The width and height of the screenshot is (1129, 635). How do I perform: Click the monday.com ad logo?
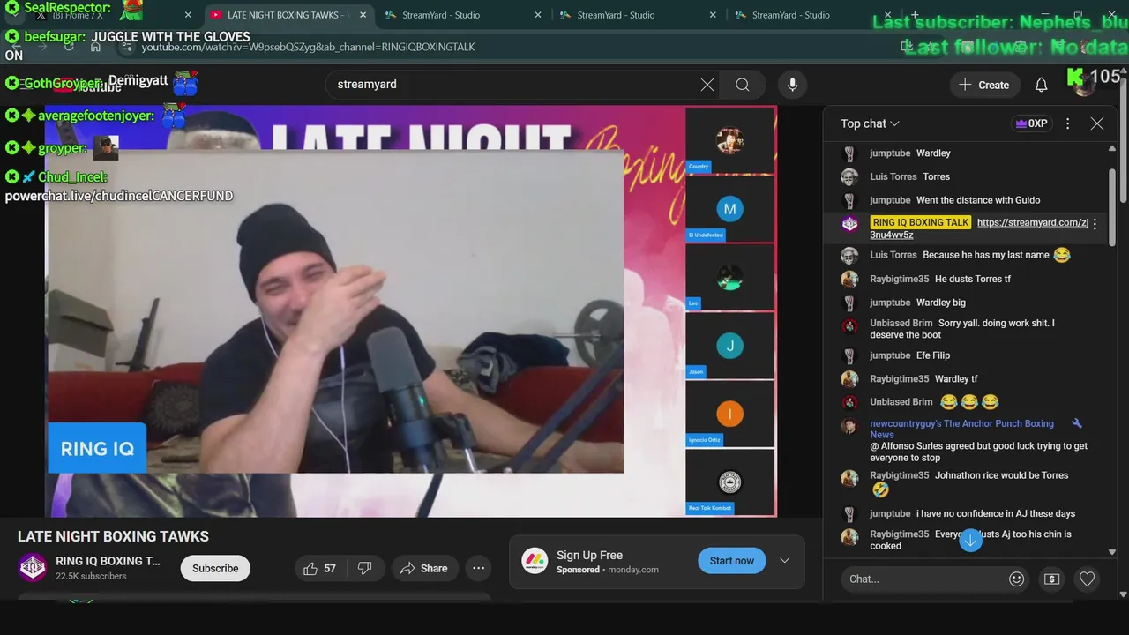(x=535, y=561)
